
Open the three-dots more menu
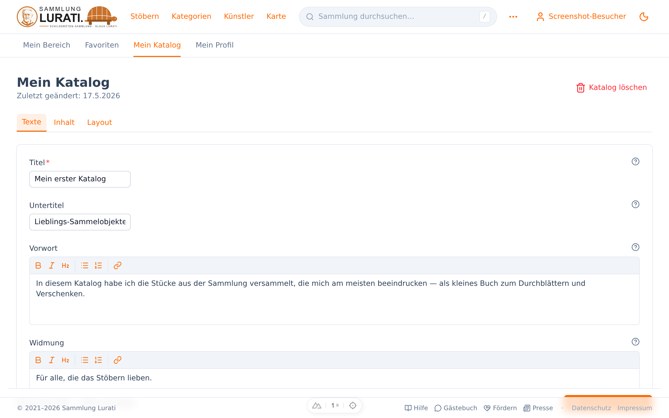(x=513, y=17)
